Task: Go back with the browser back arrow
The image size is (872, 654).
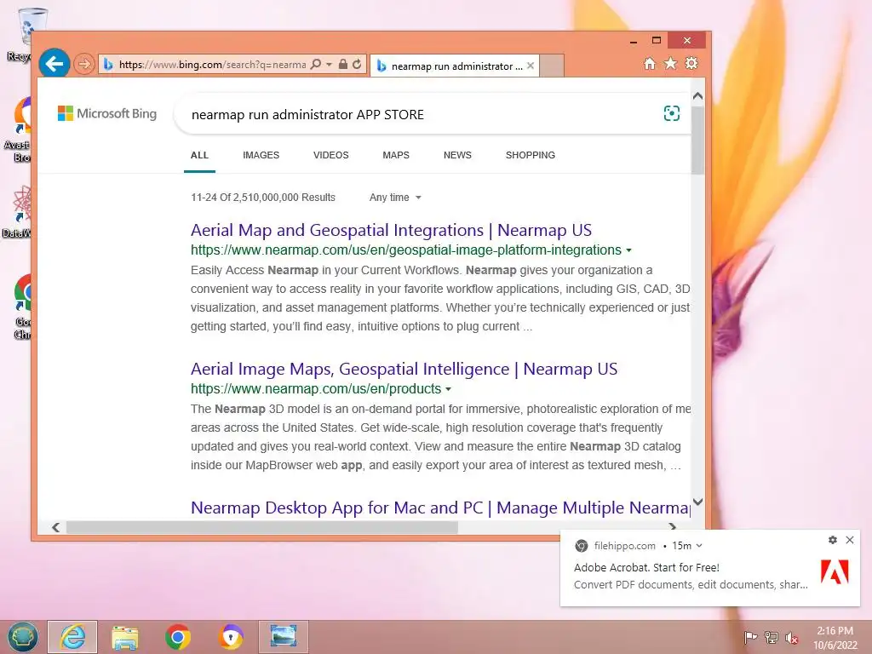Action: tap(54, 64)
